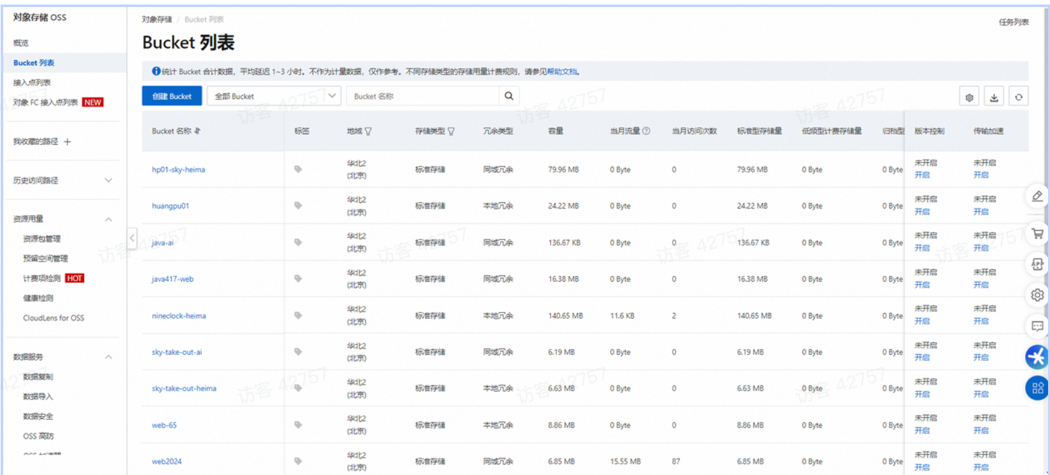This screenshot has width=1050, height=475.
Task: Turn on version control for web-65
Action: click(922, 431)
